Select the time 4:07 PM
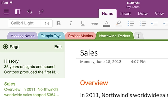Screen dimensions: 168x100 pyautogui.click(x=138, y=62)
